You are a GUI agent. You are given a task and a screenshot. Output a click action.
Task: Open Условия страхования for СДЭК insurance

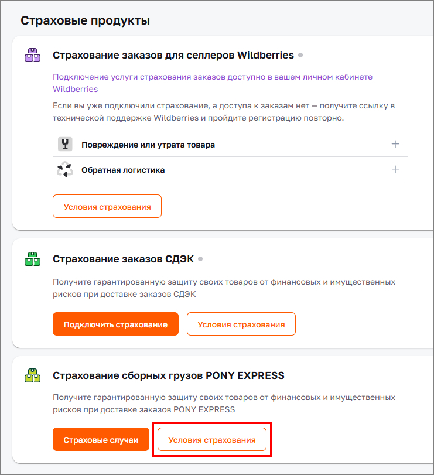click(x=241, y=324)
